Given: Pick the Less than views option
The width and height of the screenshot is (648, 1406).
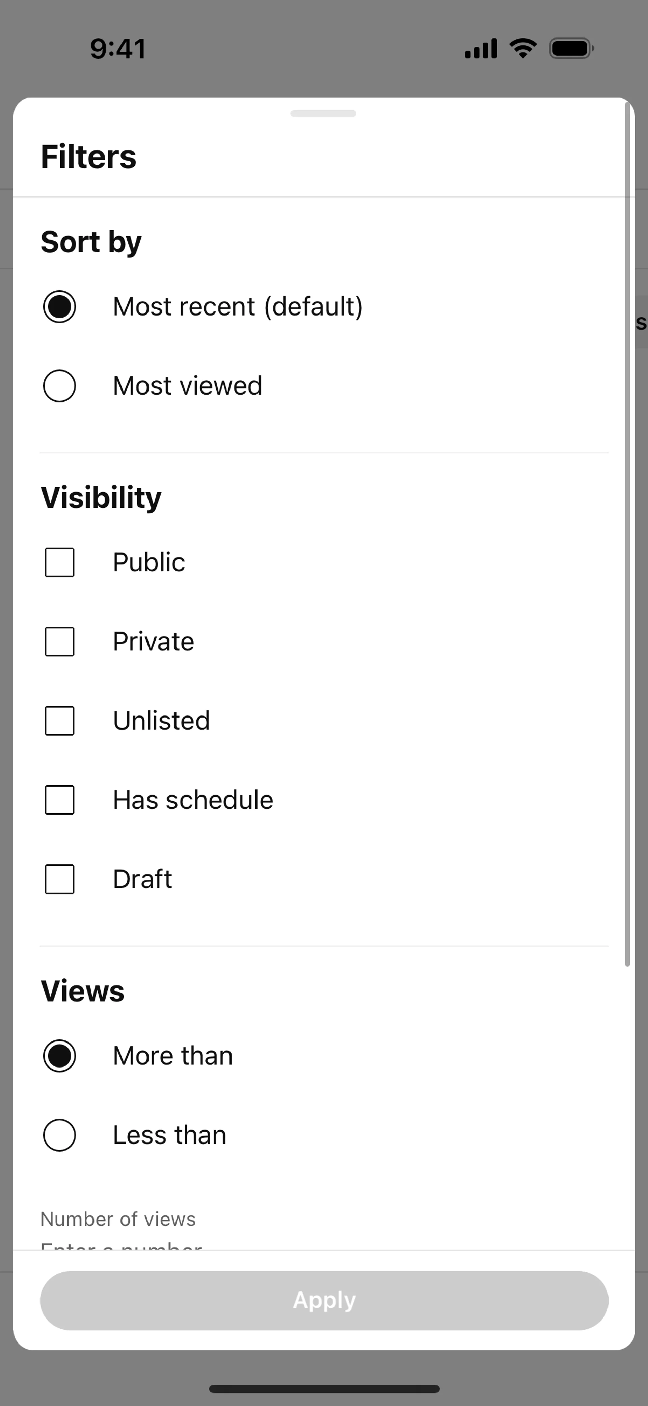Looking at the screenshot, I should [x=59, y=1135].
